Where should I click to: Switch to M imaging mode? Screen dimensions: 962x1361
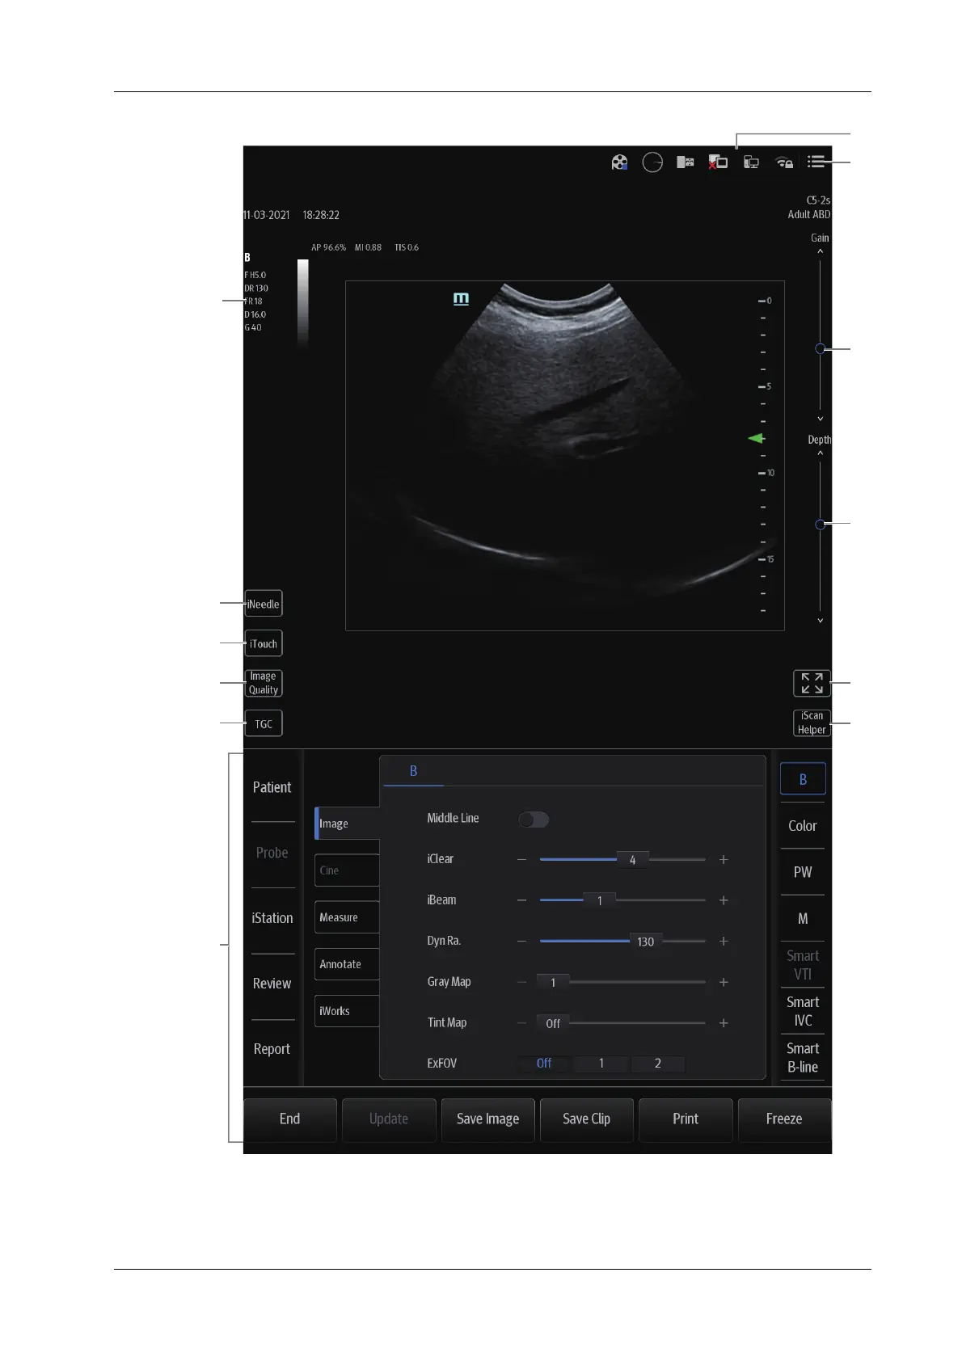[803, 919]
